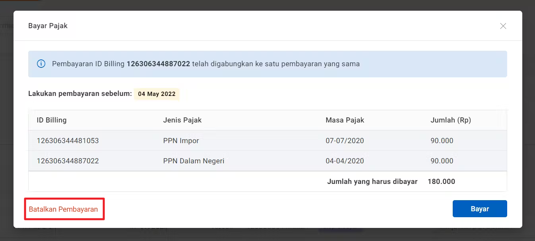This screenshot has height=241, width=535.
Task: Click the blue Bayar button
Action: point(480,209)
